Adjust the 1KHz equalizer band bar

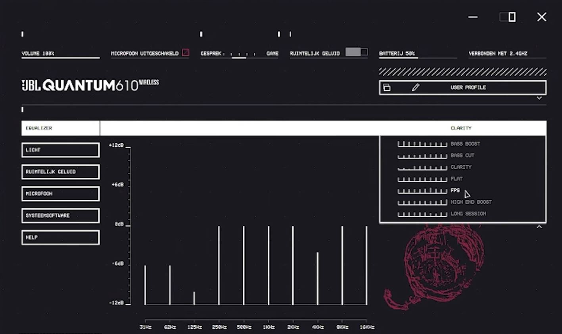coord(269,265)
